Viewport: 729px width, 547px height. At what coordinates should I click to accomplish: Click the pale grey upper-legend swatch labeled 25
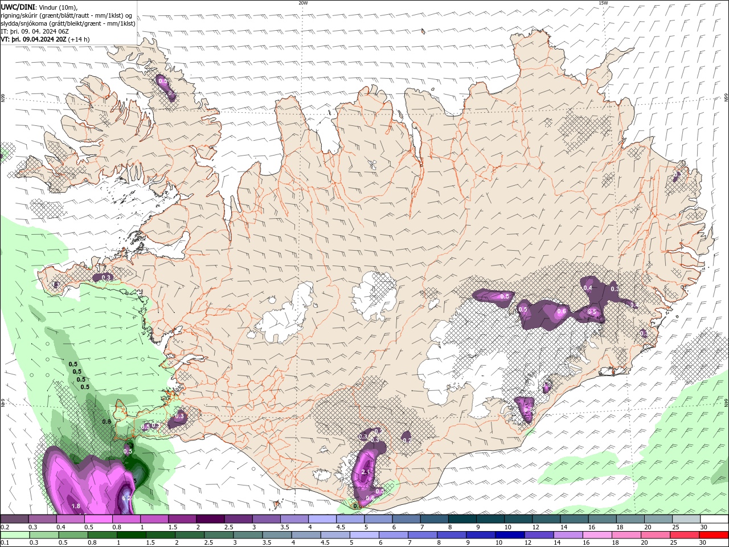coord(686,519)
